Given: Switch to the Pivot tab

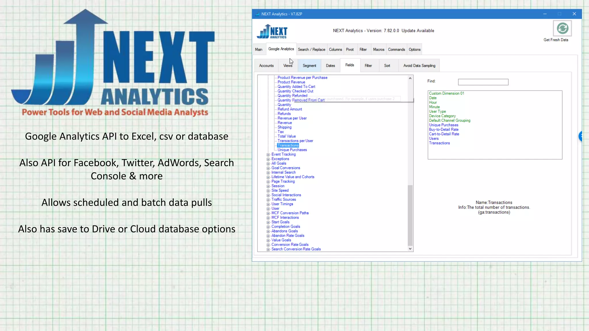Looking at the screenshot, I should (350, 49).
